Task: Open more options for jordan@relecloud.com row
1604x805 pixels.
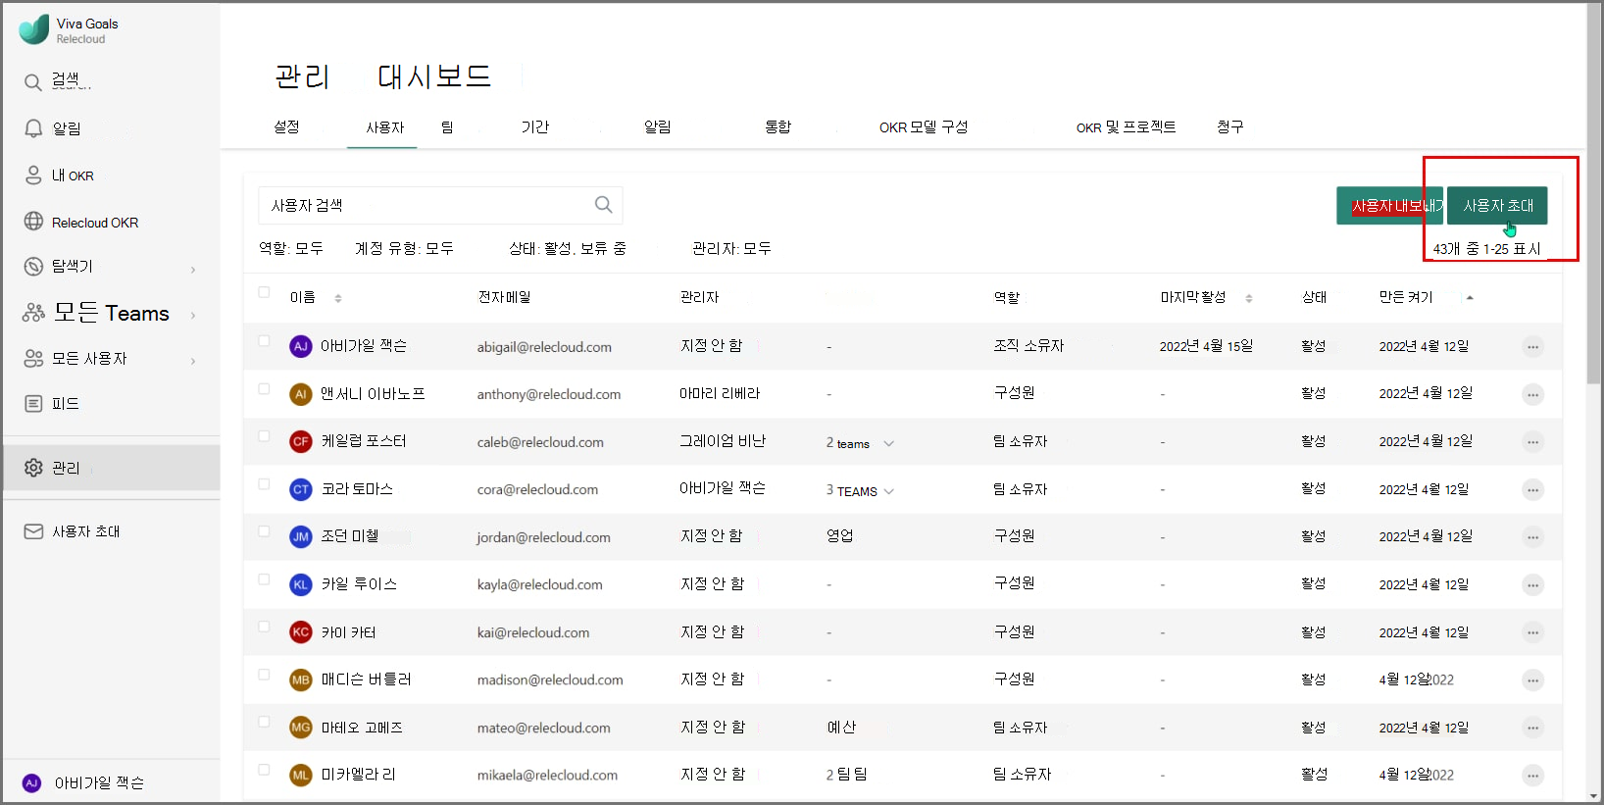Action: point(1532,537)
